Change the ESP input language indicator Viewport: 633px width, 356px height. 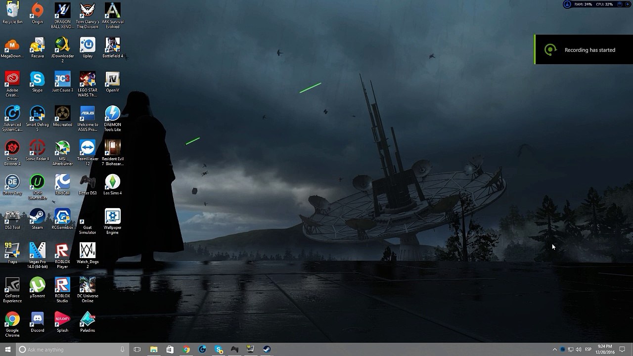point(588,350)
